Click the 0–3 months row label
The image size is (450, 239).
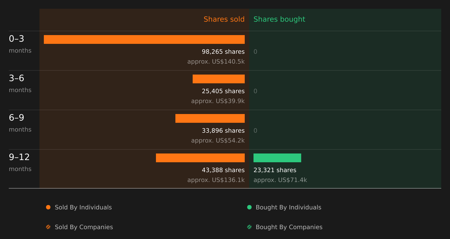20,44
